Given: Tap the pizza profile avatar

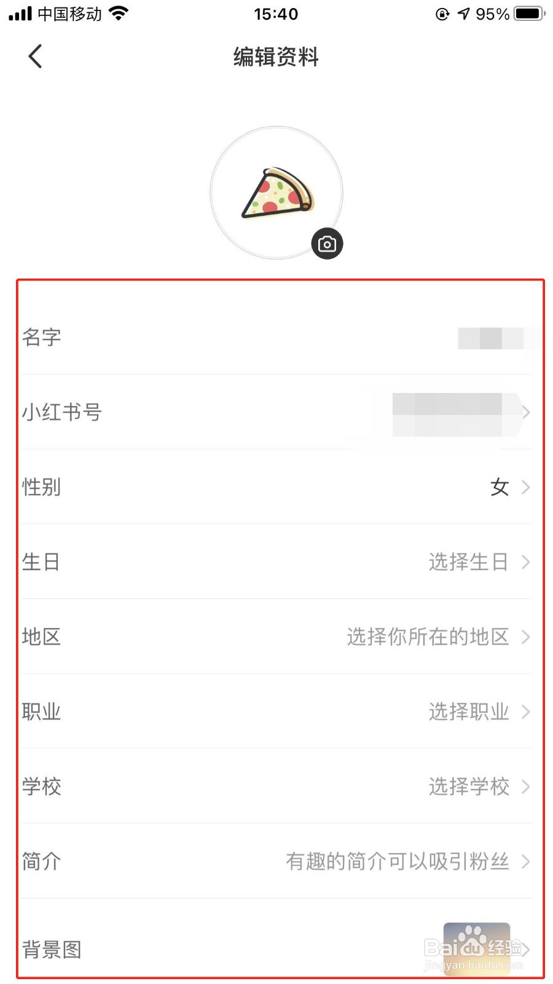Looking at the screenshot, I should click(x=276, y=192).
